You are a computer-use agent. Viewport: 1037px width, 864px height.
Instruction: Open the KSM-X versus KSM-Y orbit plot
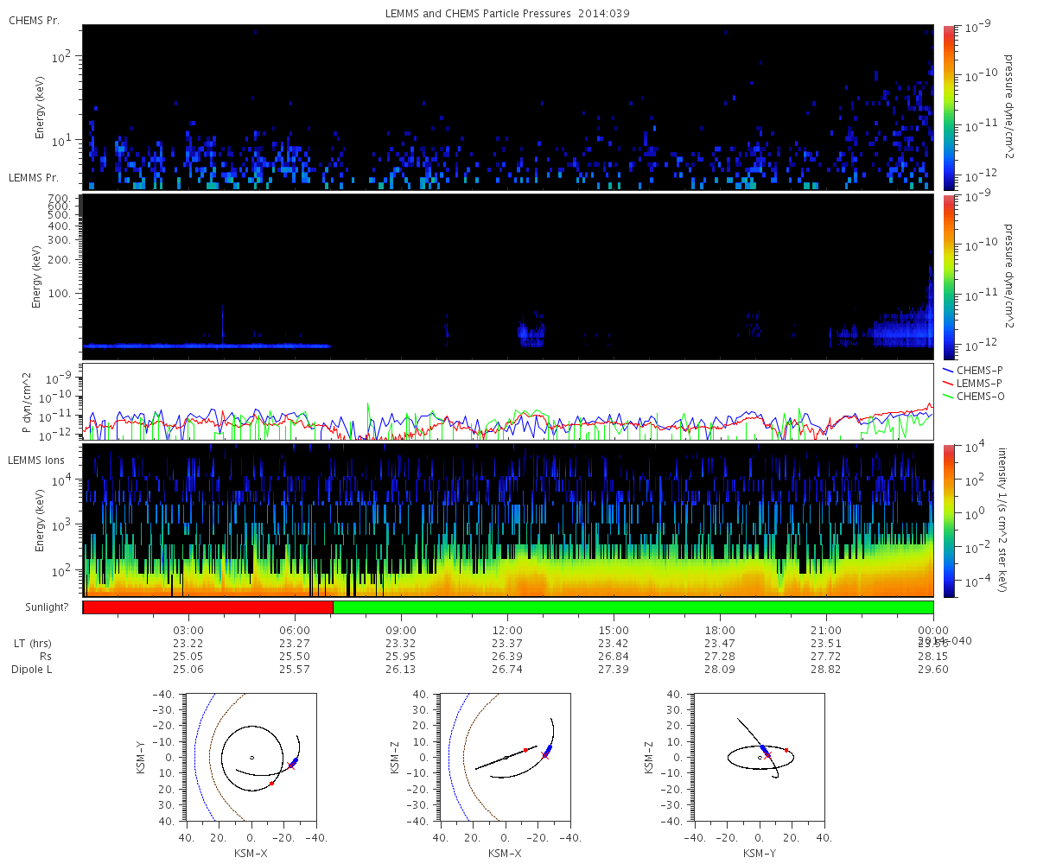(x=251, y=757)
